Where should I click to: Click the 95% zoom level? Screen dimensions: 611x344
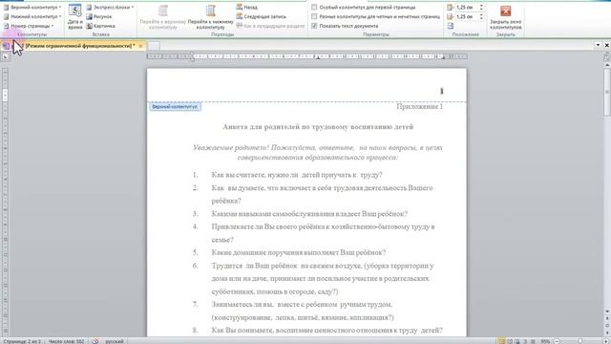click(545, 341)
